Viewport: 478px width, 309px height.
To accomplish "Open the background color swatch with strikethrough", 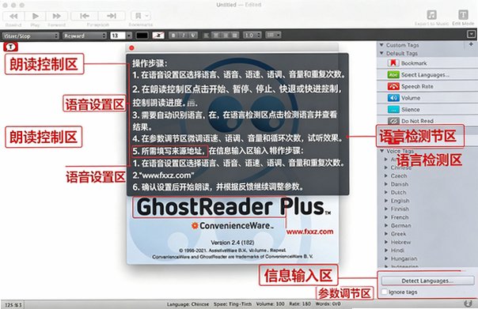I will click(x=158, y=36).
